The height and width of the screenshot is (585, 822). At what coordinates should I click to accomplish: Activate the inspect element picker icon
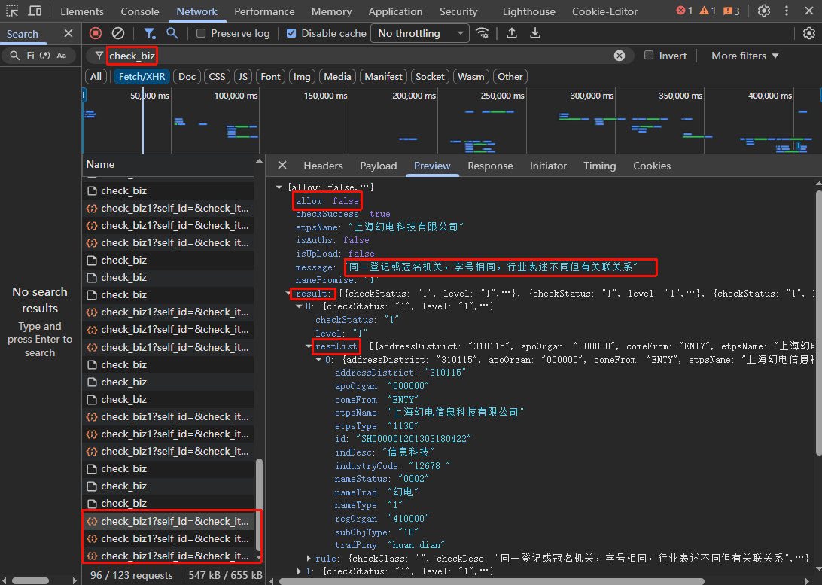pyautogui.click(x=12, y=11)
